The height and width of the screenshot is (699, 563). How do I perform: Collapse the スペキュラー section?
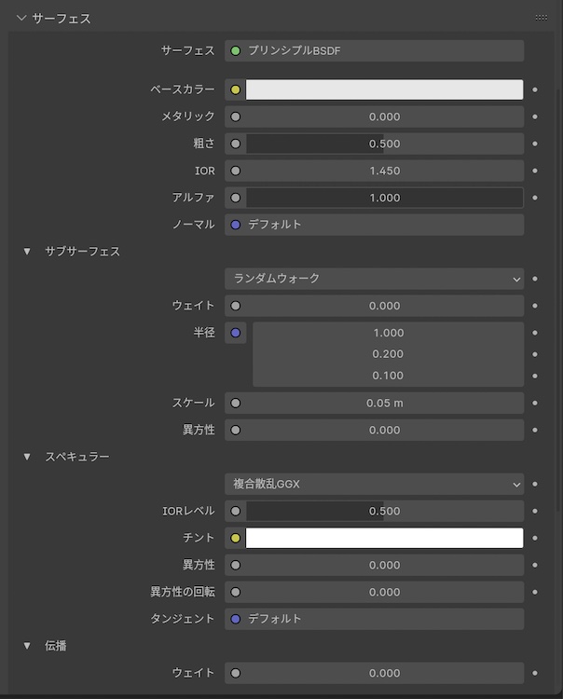click(x=27, y=457)
